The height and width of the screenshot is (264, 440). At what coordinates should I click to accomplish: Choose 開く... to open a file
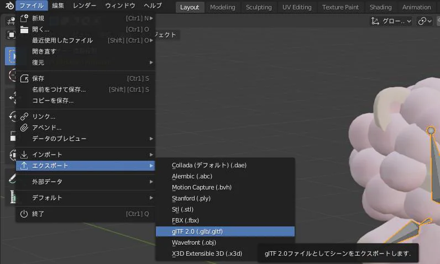86,29
